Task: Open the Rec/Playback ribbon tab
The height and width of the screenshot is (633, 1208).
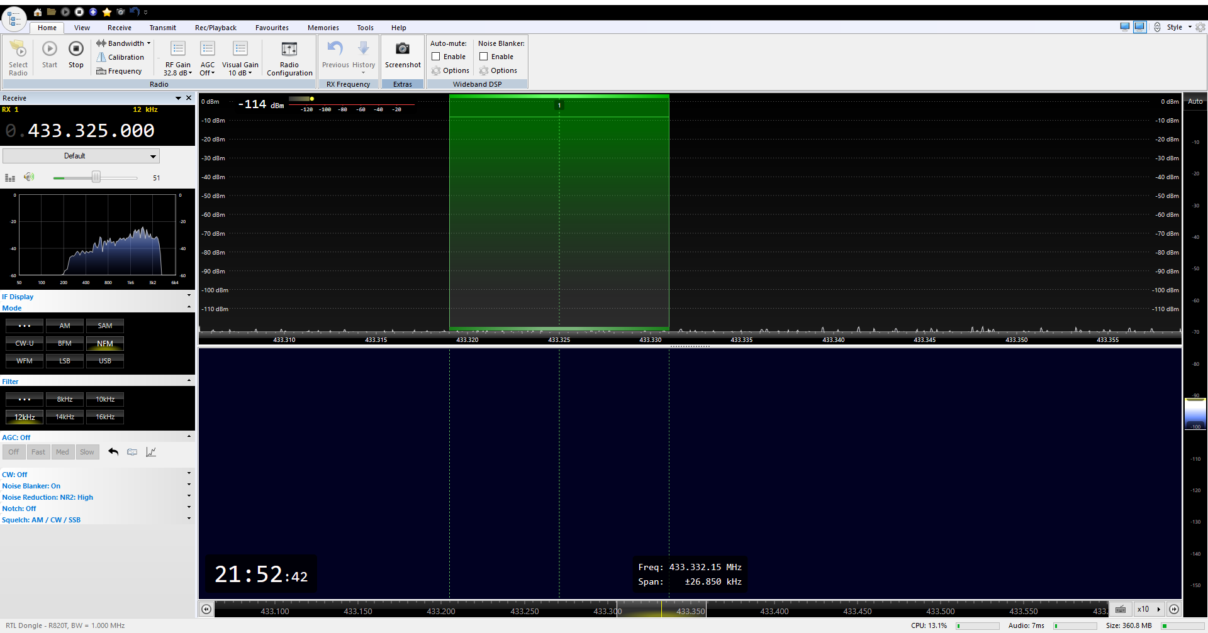Action: click(216, 28)
